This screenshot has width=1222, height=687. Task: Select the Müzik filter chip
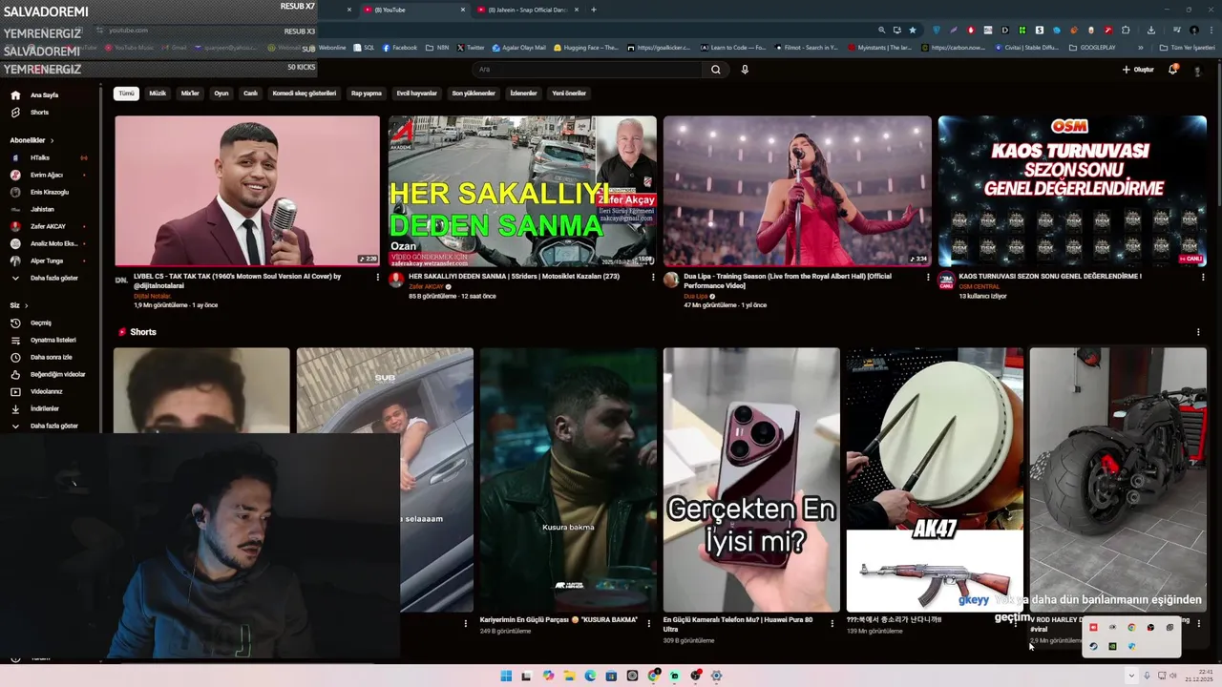coord(158,94)
